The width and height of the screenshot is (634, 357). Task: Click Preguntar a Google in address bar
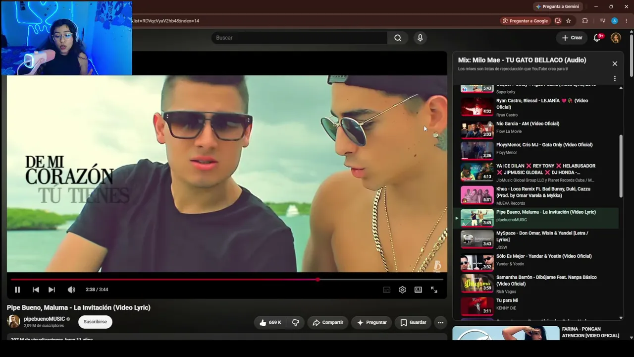click(525, 21)
